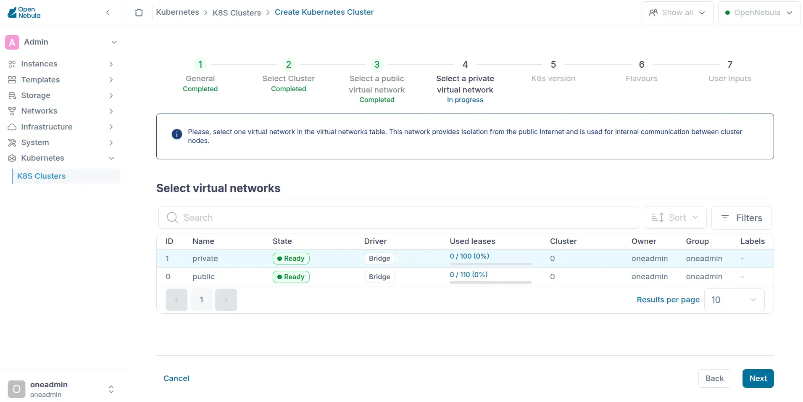Expand the Infrastructure menu

coord(111,127)
